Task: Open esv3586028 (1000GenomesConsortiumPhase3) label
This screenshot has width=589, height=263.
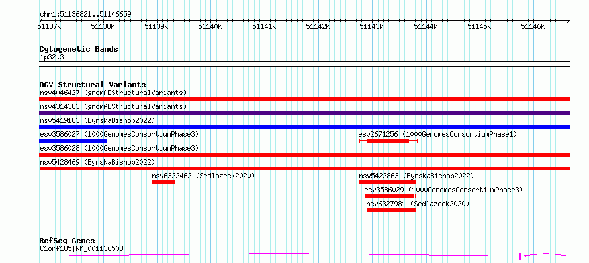Action: 119,148
